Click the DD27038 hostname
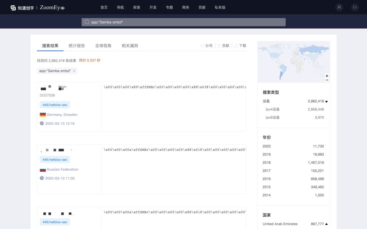This screenshot has height=229, width=367. 47,95
